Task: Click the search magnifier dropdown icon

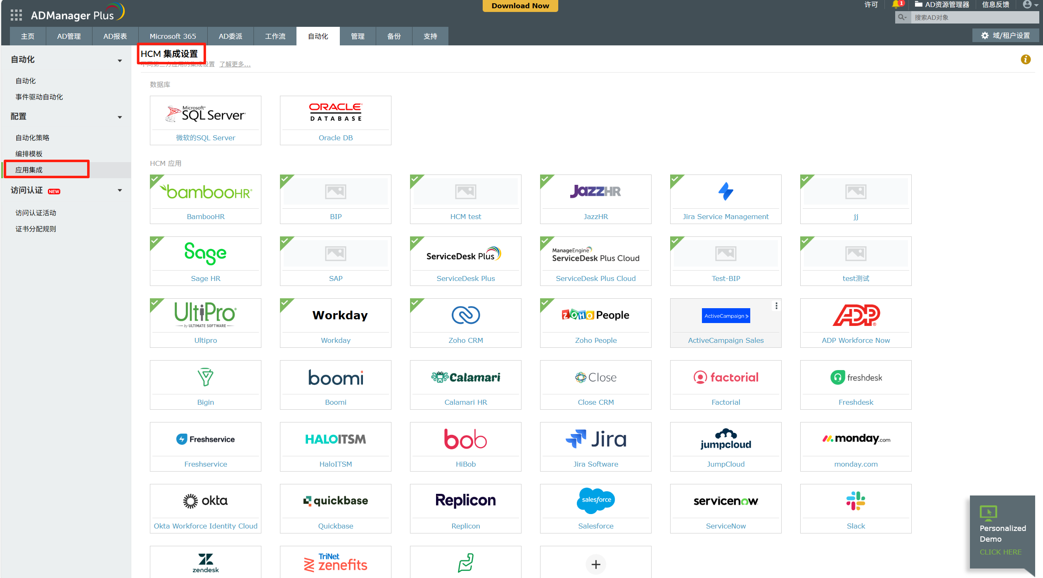Action: point(903,17)
